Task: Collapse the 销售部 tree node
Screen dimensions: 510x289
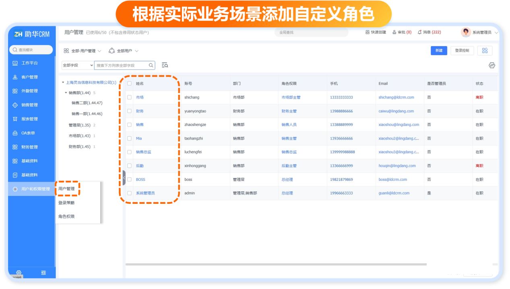Action: (x=66, y=93)
